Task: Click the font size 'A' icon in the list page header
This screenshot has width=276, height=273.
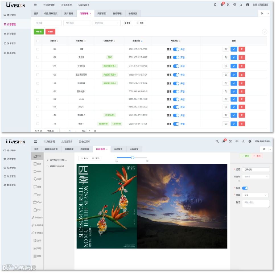Action: [x=241, y=5]
